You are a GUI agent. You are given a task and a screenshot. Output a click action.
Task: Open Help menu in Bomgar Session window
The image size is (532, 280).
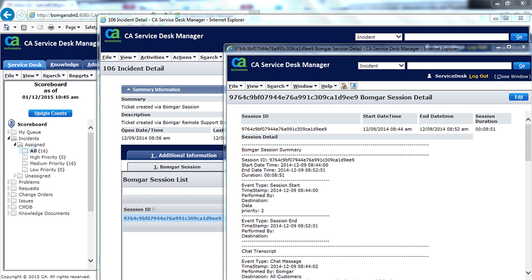(x=329, y=86)
